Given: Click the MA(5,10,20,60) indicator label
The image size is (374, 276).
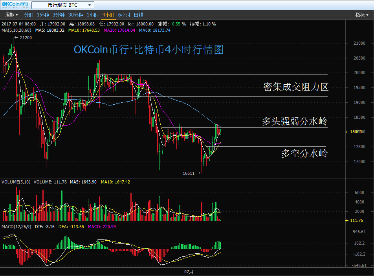Looking at the screenshot, I should [17, 30].
